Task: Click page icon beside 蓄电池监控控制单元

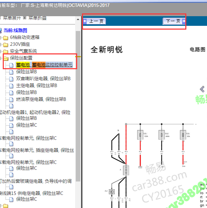Action: click(x=11, y=65)
